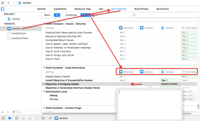Select Use of 'getpw', 'gets' (buffer overflow)
Viewport: 200px width, 121px height.
66,44
